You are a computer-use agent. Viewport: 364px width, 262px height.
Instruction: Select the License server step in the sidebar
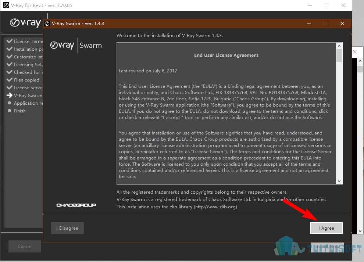coord(28,88)
